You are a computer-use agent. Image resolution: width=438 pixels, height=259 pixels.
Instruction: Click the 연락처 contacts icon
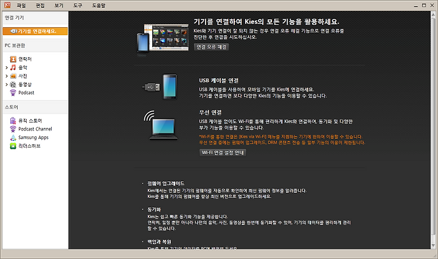pos(13,59)
